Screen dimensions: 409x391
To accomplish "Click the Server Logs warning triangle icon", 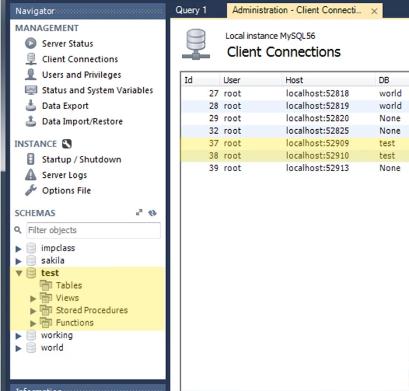I will tap(31, 175).
